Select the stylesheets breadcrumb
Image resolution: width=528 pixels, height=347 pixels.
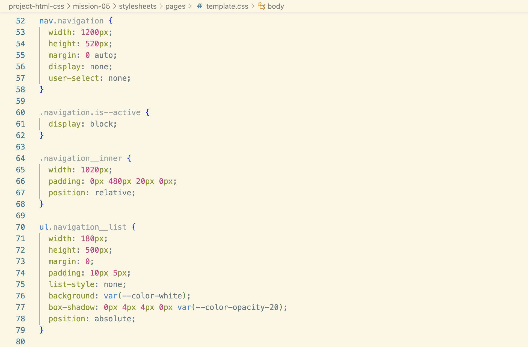tap(138, 6)
